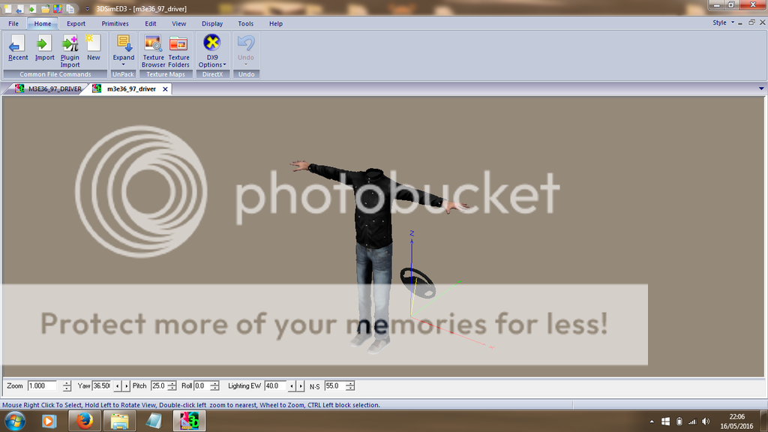Close the m3e36_97_driver document tab
The image size is (768, 432).
[x=165, y=88]
